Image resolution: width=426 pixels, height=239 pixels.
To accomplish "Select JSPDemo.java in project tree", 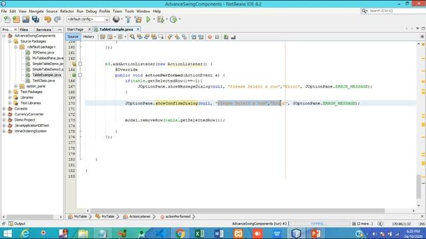I will (x=43, y=52).
